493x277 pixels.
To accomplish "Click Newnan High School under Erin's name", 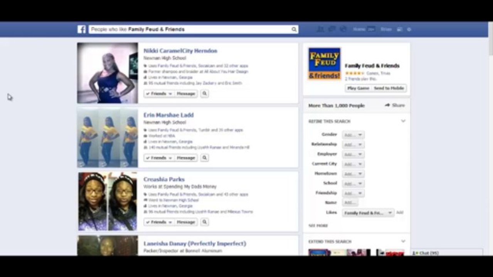I will pyautogui.click(x=165, y=122).
